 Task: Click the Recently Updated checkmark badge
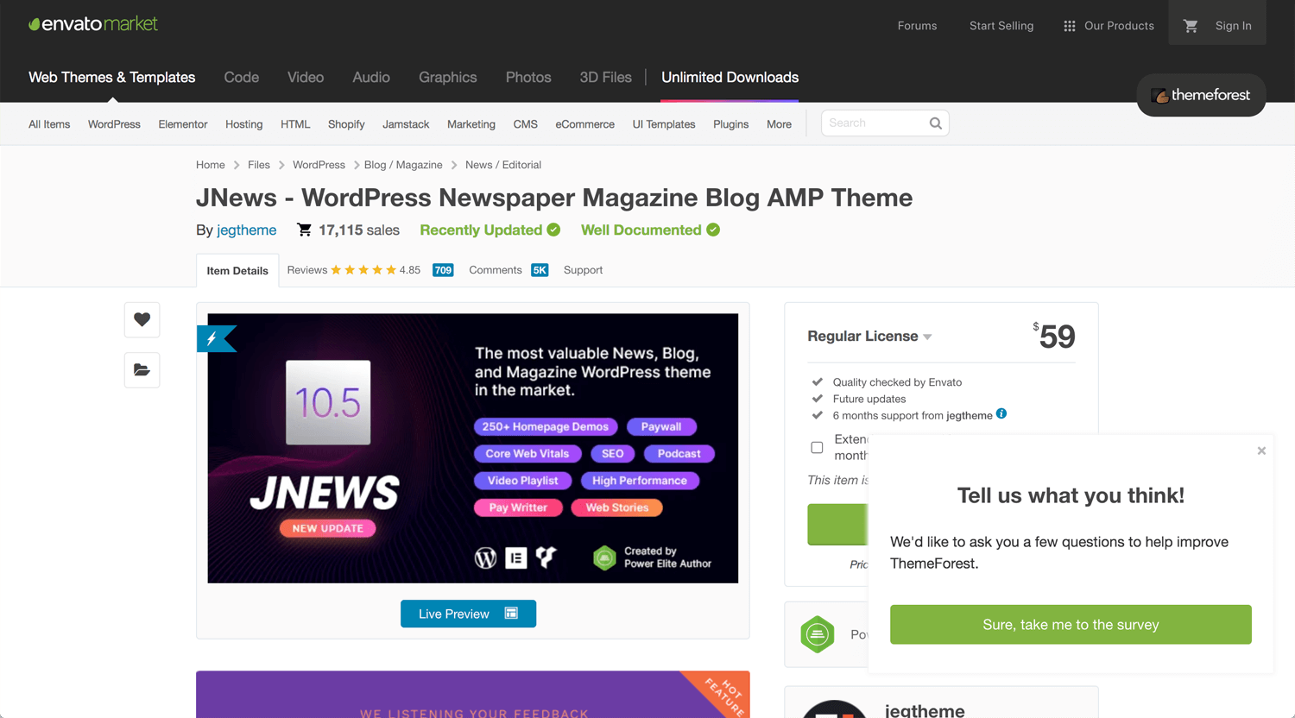[553, 230]
